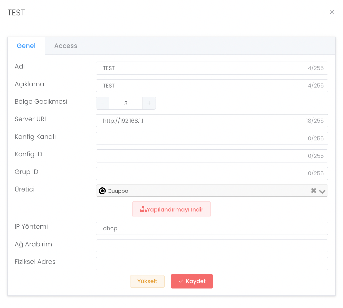Screen dimensions: 343x308
Task: Save changes with the Kaydet button
Action: pyautogui.click(x=192, y=281)
